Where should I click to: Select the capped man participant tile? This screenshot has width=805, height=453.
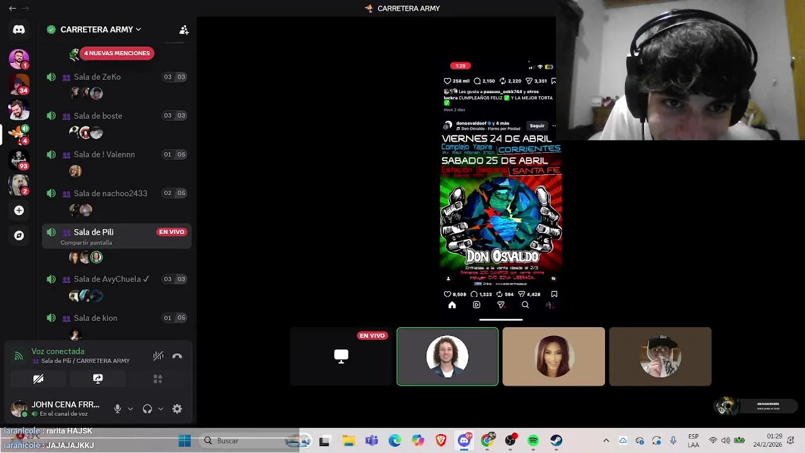[660, 356]
